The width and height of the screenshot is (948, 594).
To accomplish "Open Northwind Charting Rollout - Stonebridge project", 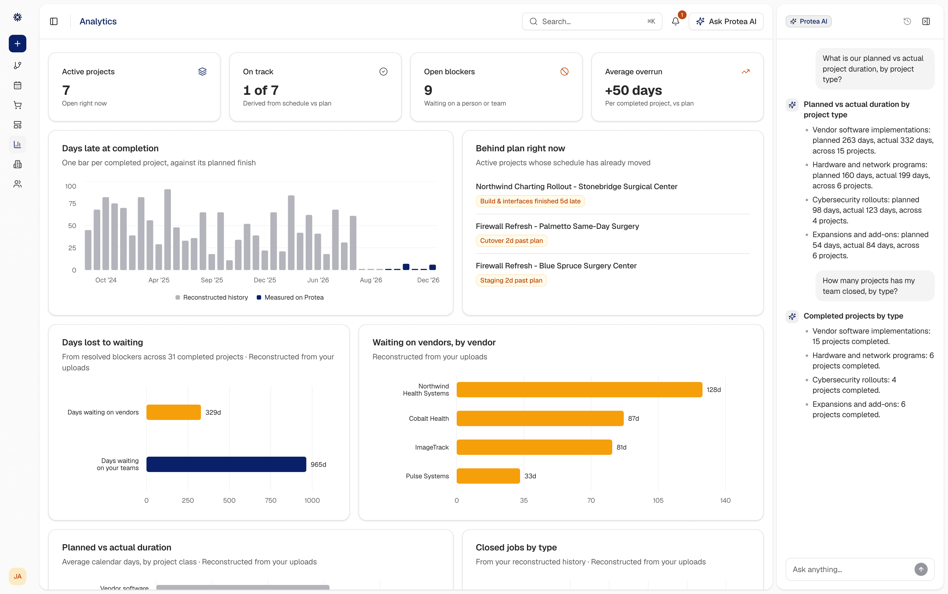I will pos(577,187).
